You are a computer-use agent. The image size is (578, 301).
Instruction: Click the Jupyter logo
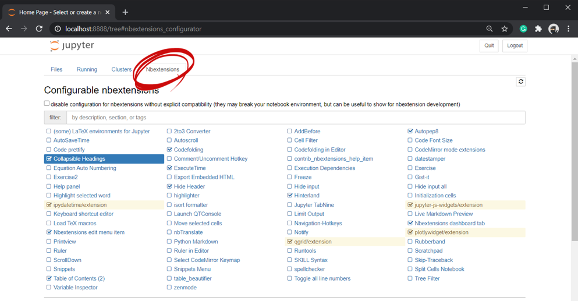(x=72, y=45)
